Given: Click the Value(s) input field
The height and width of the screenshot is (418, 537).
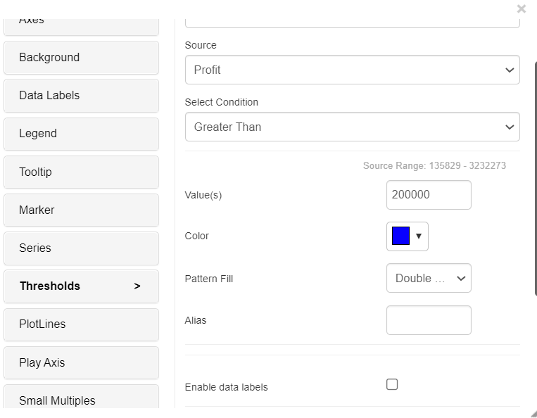Looking at the screenshot, I should [429, 195].
